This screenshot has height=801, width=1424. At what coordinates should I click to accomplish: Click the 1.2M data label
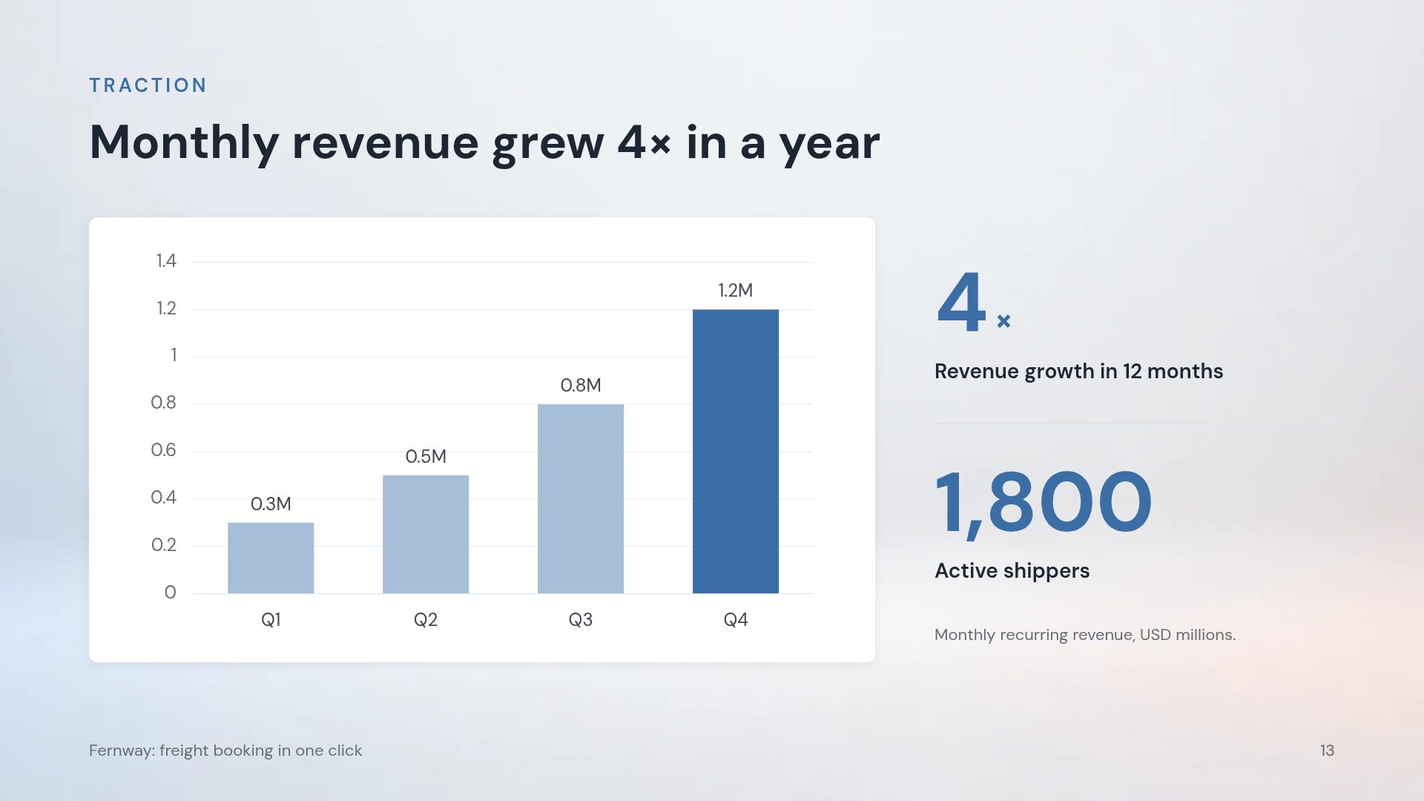(x=736, y=290)
